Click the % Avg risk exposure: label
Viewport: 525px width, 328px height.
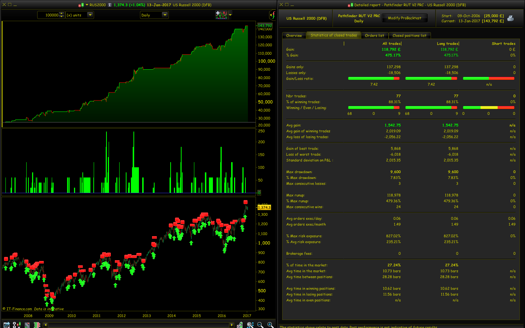pos(304,242)
